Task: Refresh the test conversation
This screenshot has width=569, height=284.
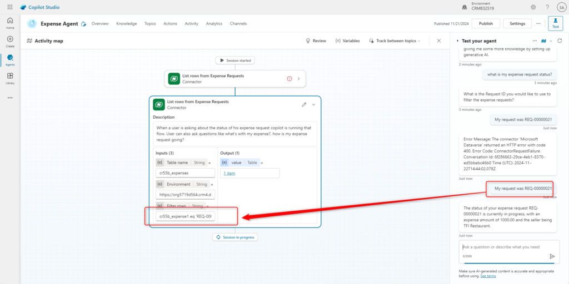Action: coord(559,41)
